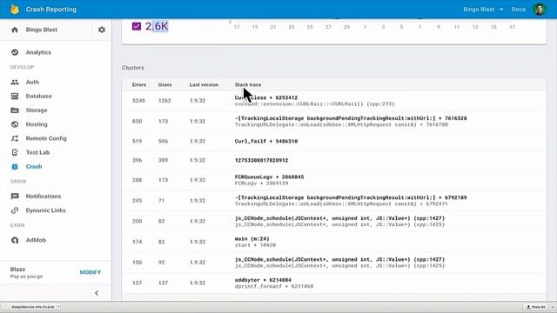Select the Crash menu item
This screenshot has height=313, width=557.
coord(34,166)
